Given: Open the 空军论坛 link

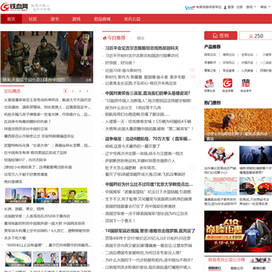Looking at the screenshot, I should [247, 54].
